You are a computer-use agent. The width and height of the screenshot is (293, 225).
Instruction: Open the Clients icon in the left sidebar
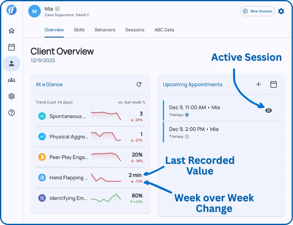(12, 63)
